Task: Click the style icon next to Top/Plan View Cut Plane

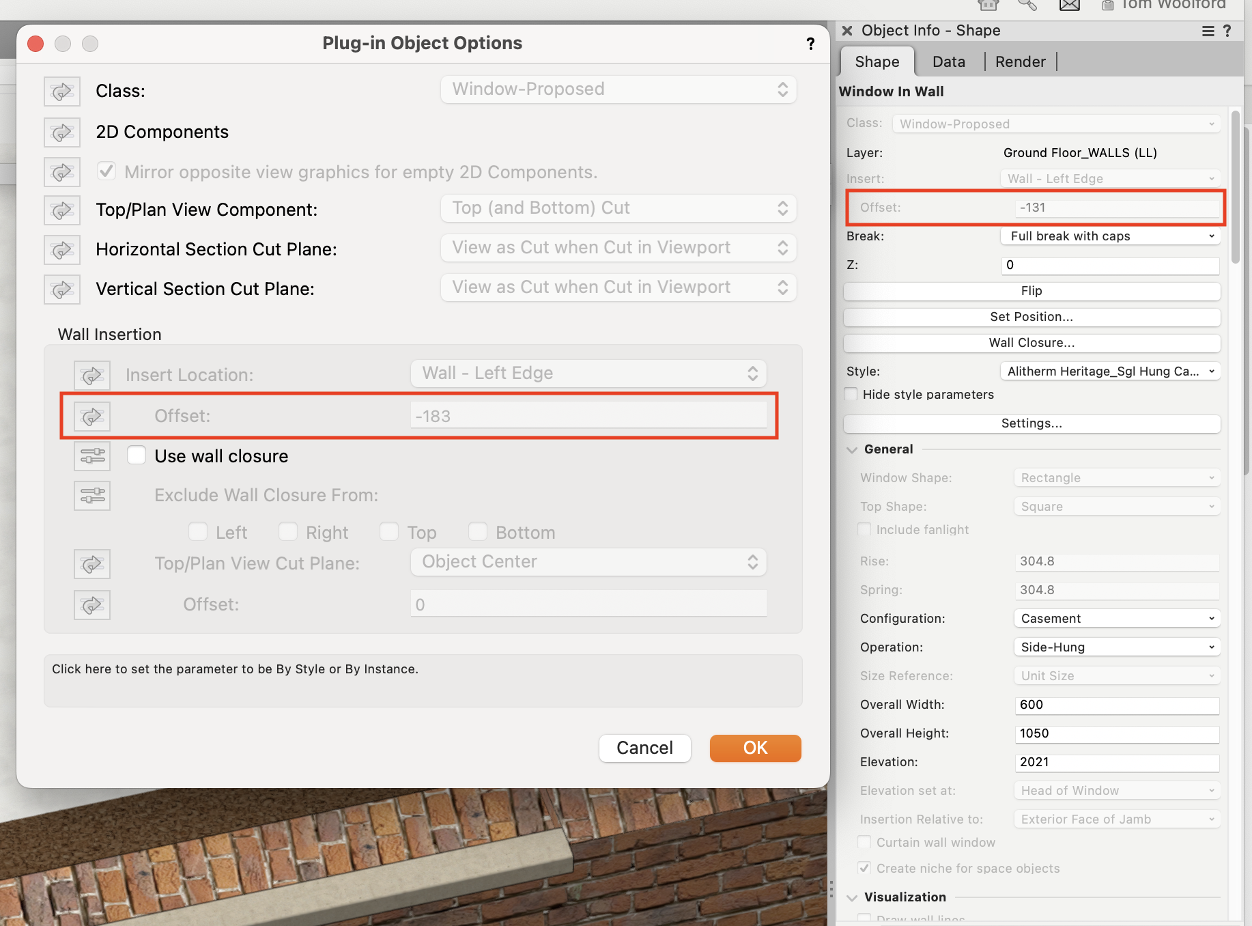Action: [92, 563]
